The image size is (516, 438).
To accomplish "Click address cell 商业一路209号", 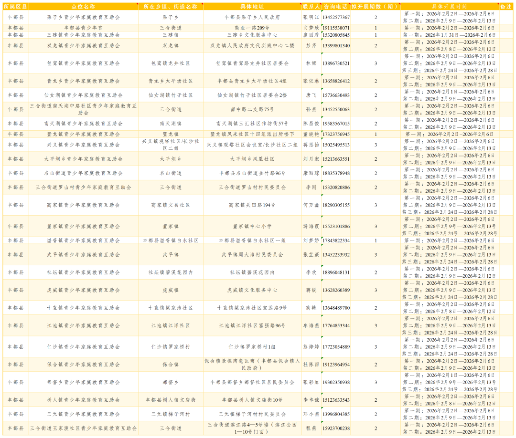I will pyautogui.click(x=252, y=28).
